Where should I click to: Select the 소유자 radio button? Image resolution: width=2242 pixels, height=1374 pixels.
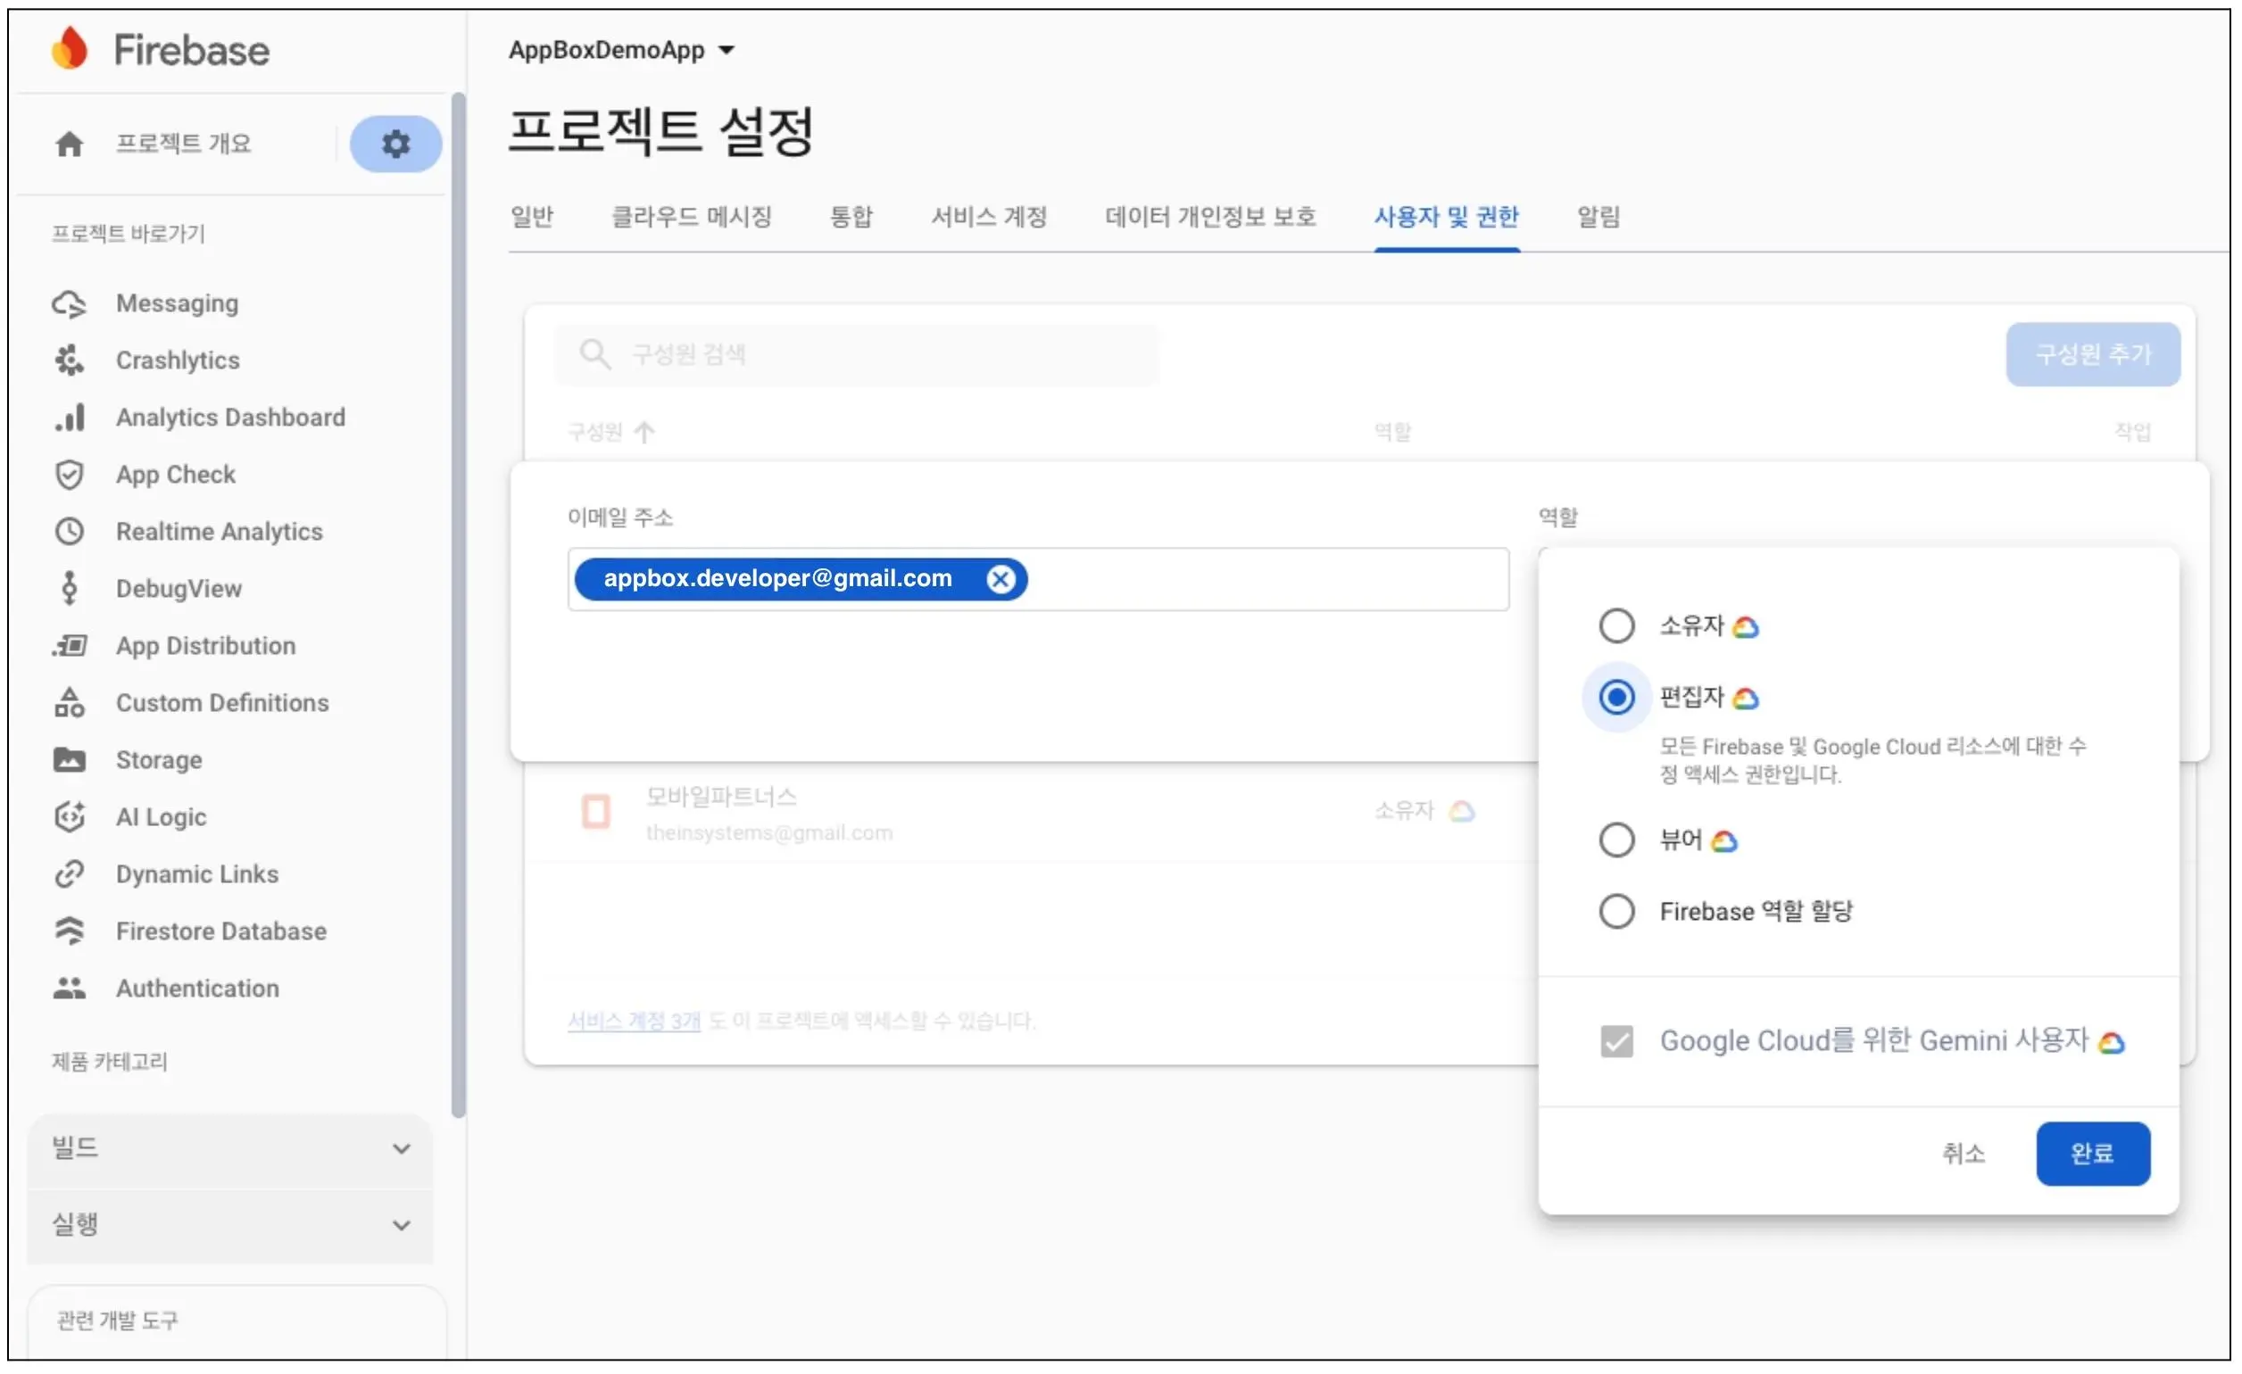tap(1617, 626)
